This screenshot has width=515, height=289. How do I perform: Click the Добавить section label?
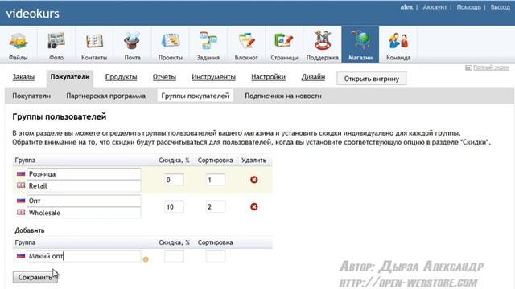click(30, 230)
